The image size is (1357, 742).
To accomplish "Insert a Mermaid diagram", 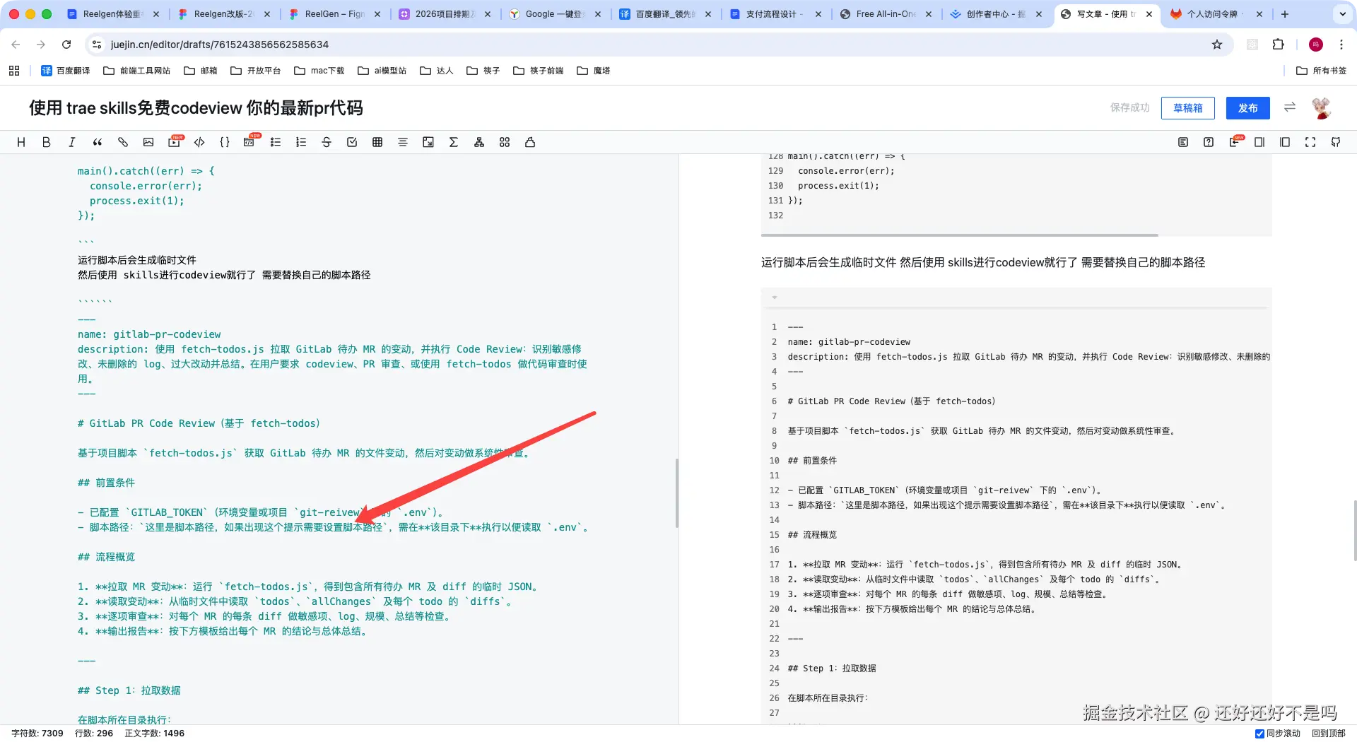I will (x=479, y=142).
